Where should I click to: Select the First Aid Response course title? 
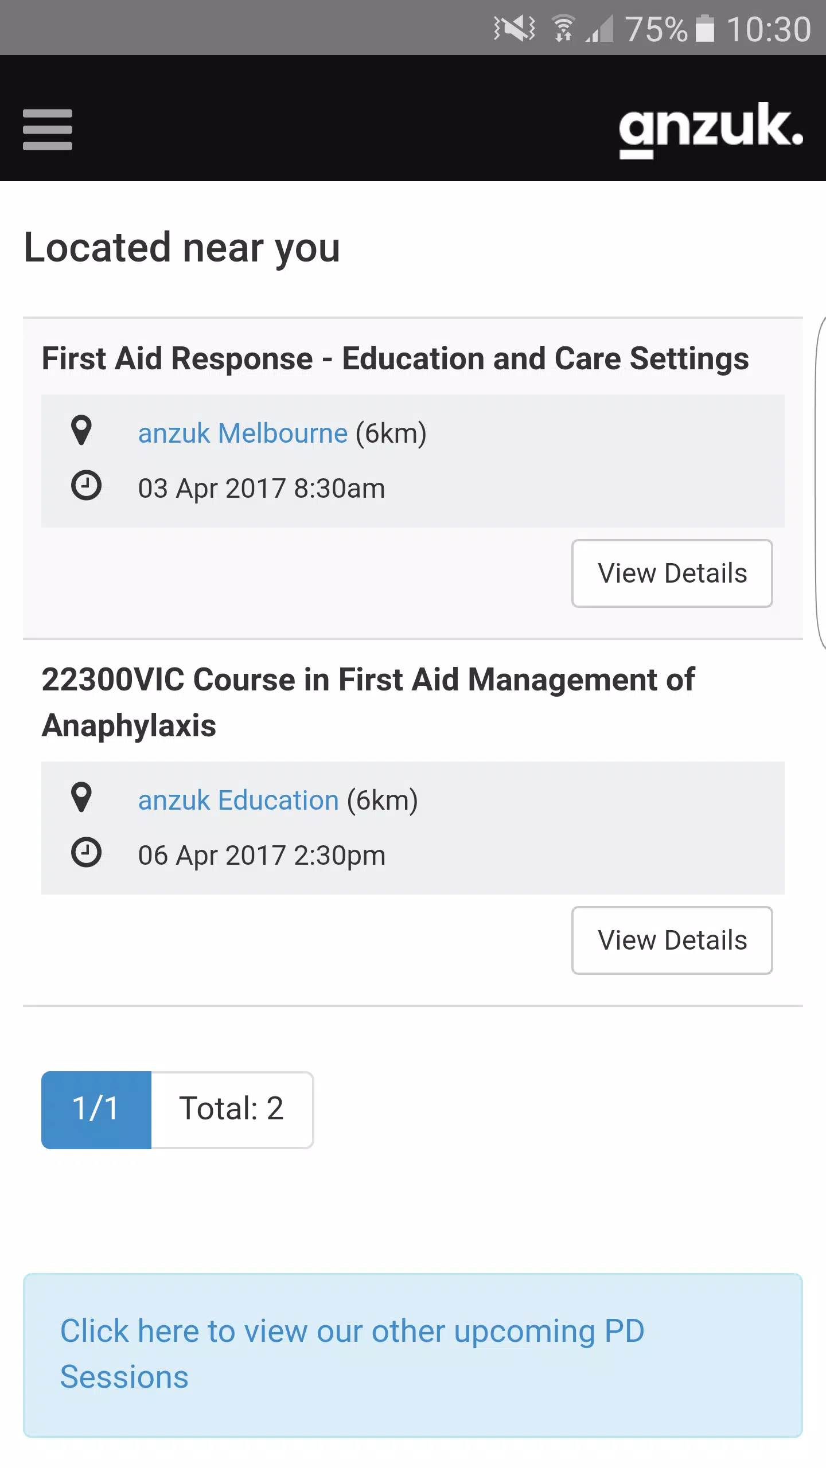pos(395,359)
